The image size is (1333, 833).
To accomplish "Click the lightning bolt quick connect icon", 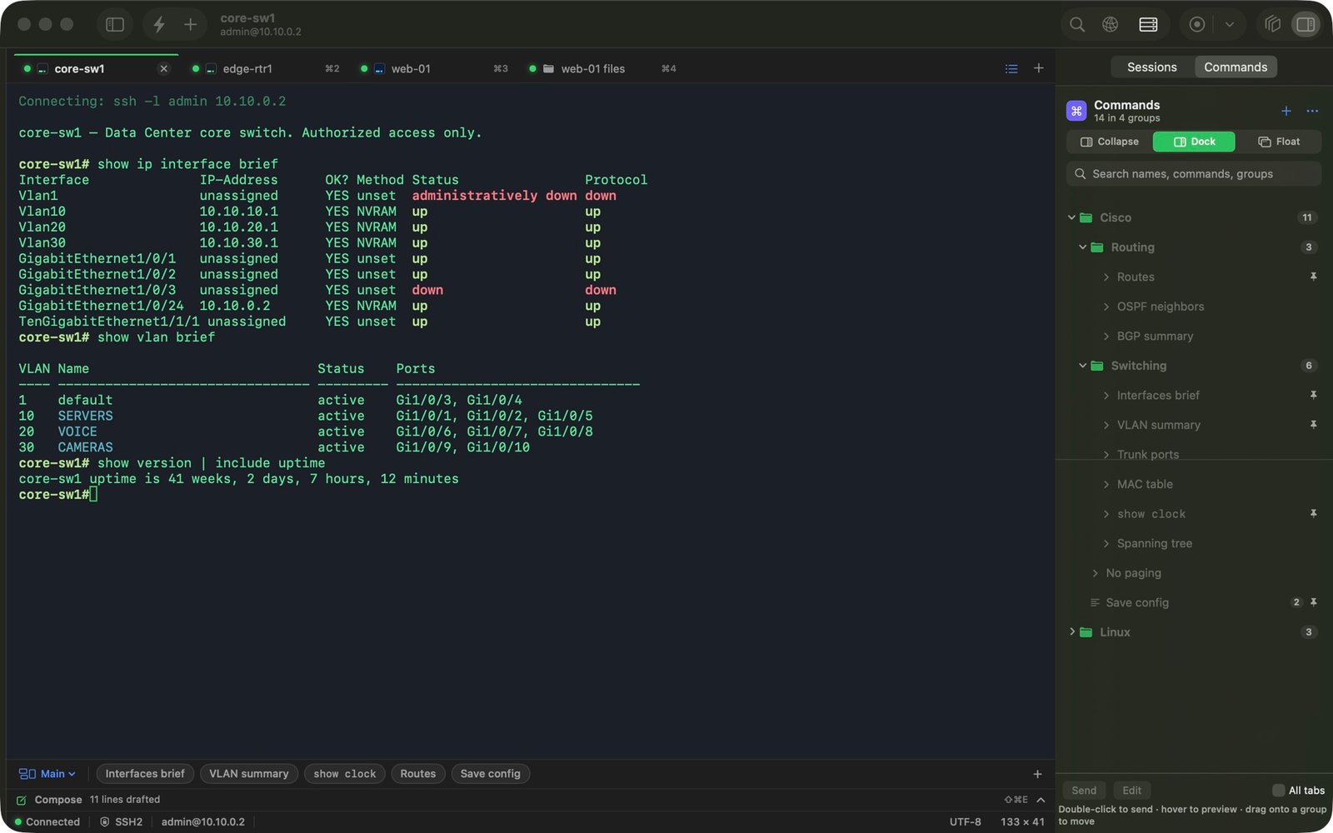I will point(159,24).
